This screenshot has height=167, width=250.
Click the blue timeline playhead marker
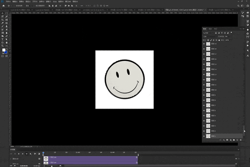43,153
